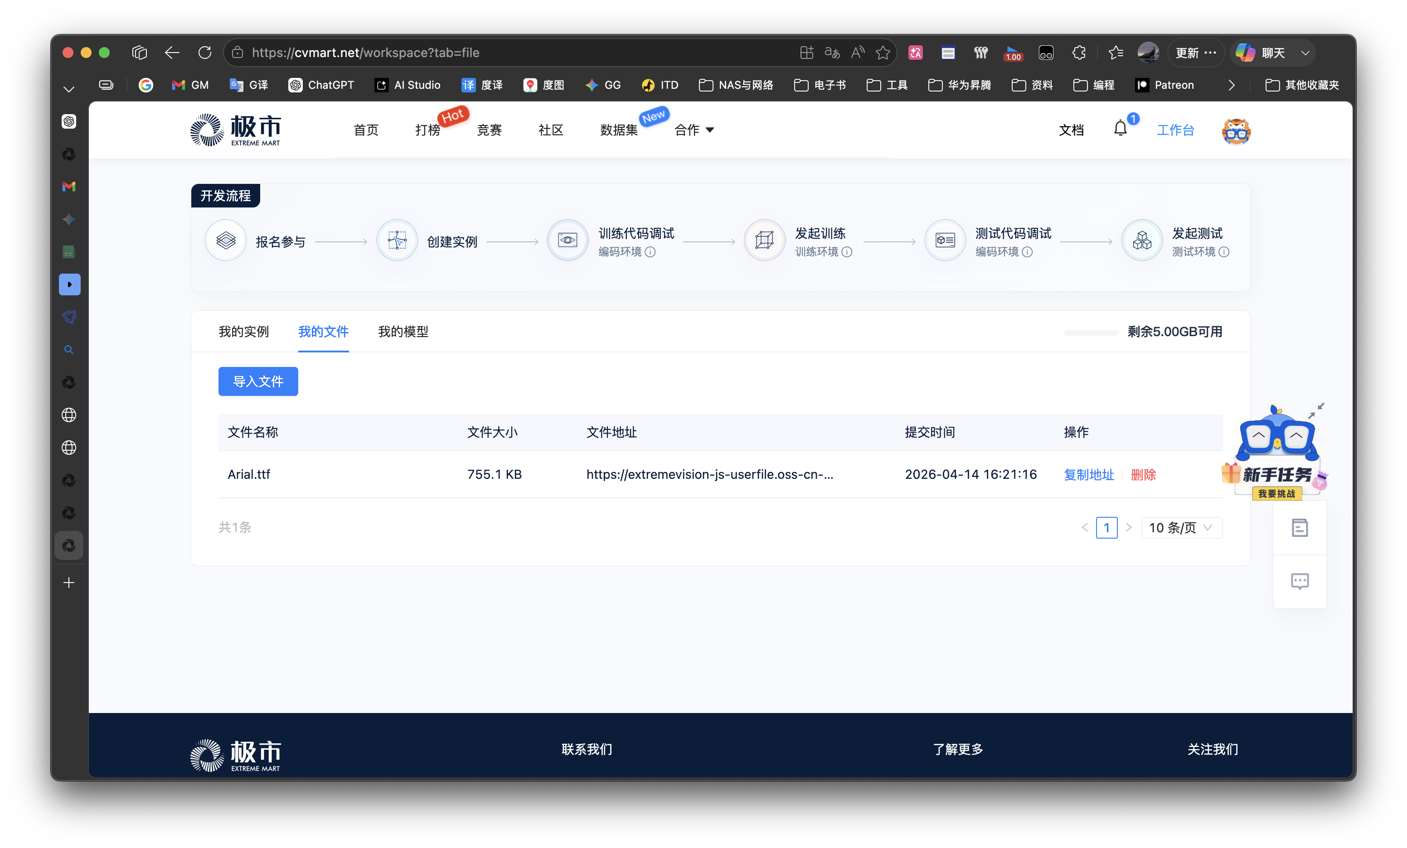1407x848 pixels.
Task: Open the document notes floating icon
Action: [x=1299, y=528]
